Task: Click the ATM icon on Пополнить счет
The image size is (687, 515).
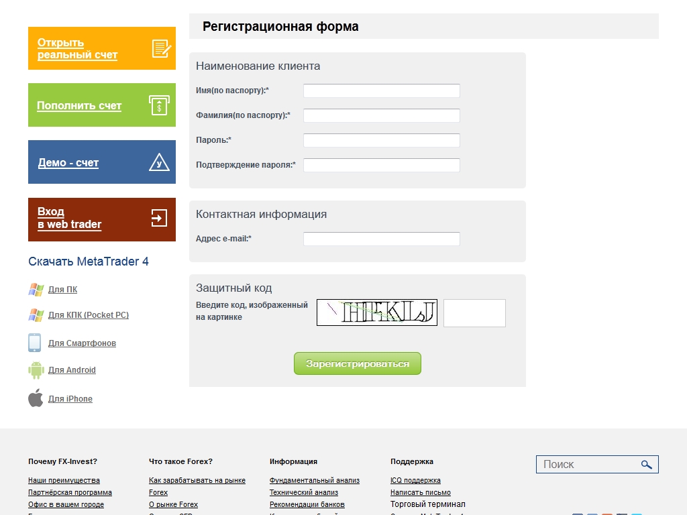Action: tap(159, 105)
